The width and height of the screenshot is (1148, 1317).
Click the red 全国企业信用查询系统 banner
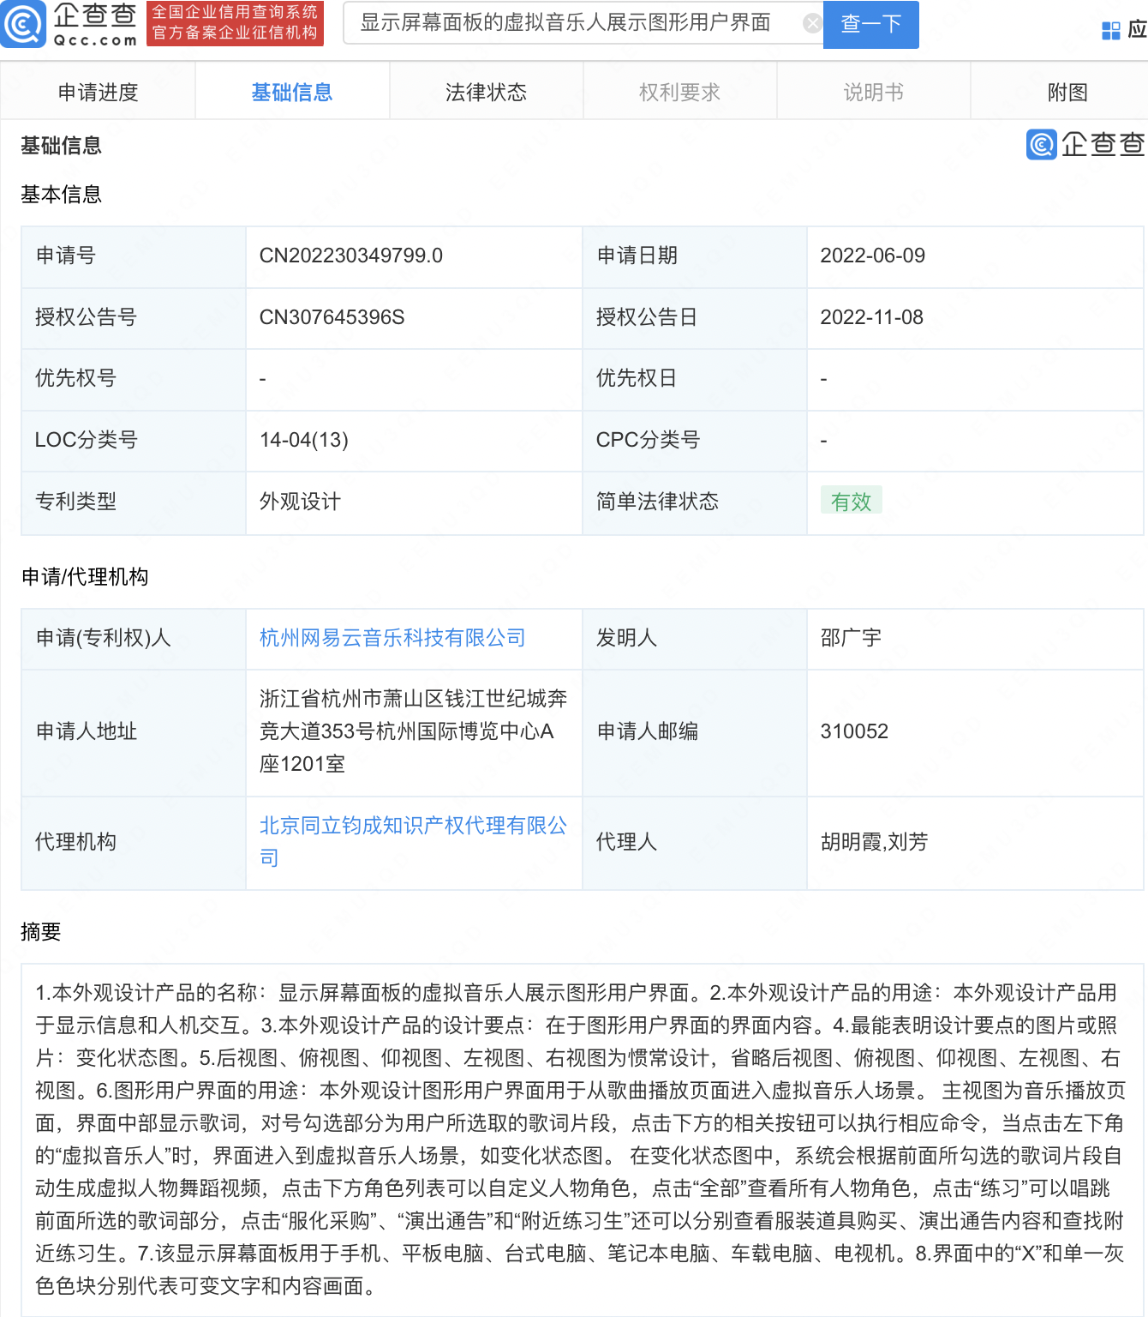235,23
